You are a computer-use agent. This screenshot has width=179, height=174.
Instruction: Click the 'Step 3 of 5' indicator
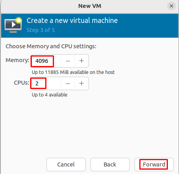pos(40,30)
